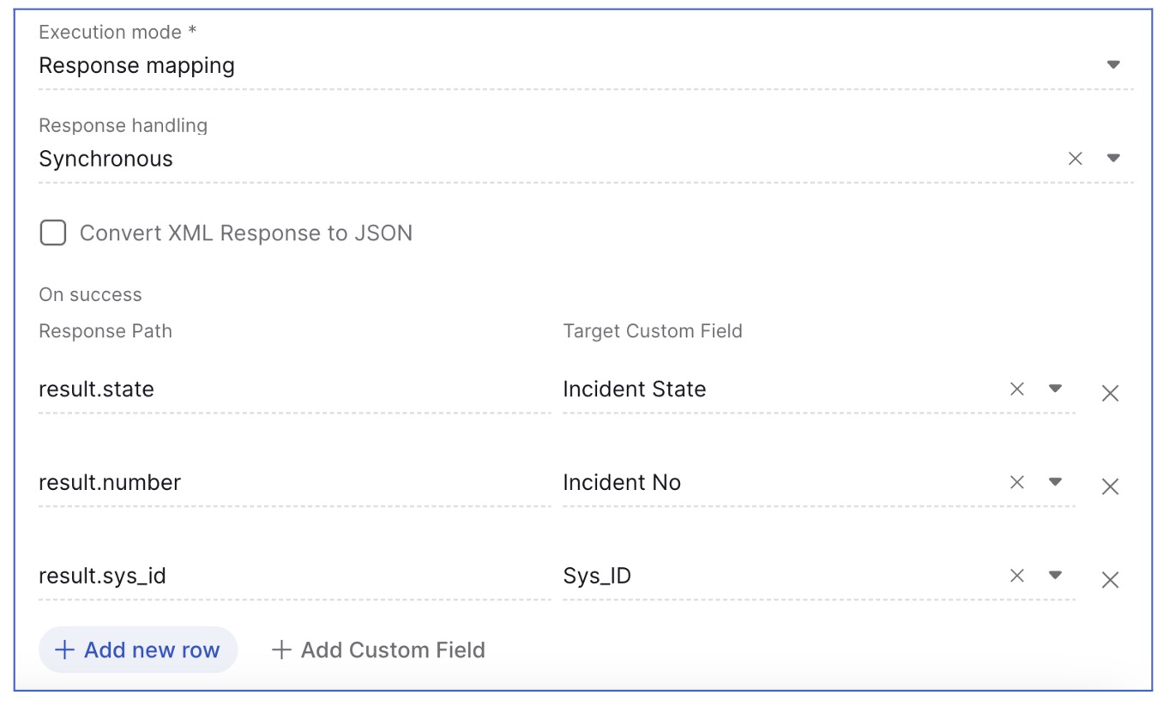Clear the Synchronous response handling selection

[1075, 158]
